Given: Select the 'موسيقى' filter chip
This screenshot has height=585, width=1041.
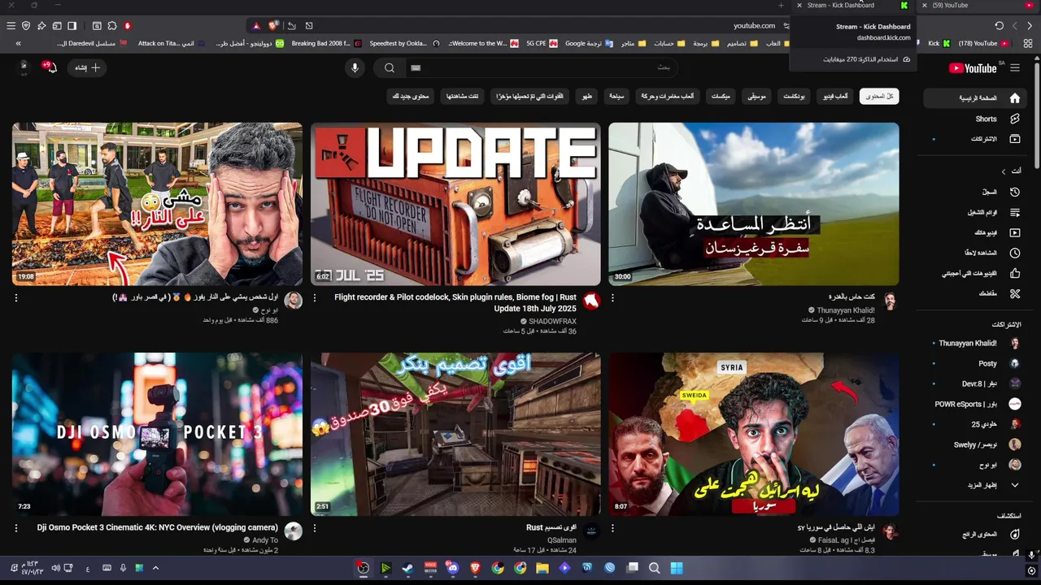Looking at the screenshot, I should (x=756, y=96).
